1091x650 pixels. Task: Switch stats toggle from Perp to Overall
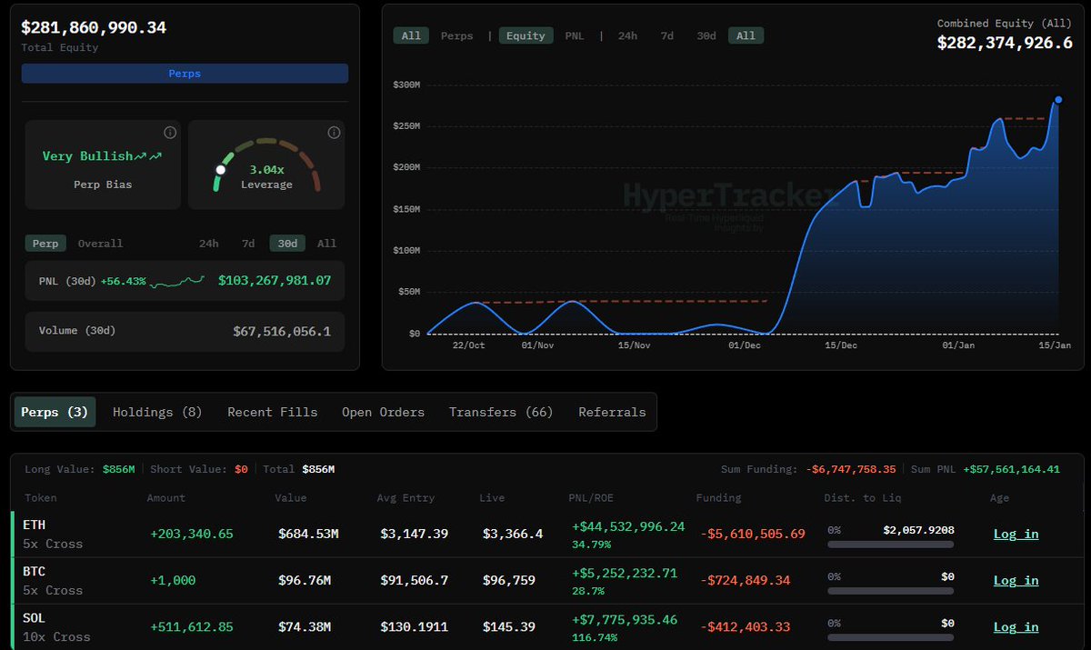99,243
